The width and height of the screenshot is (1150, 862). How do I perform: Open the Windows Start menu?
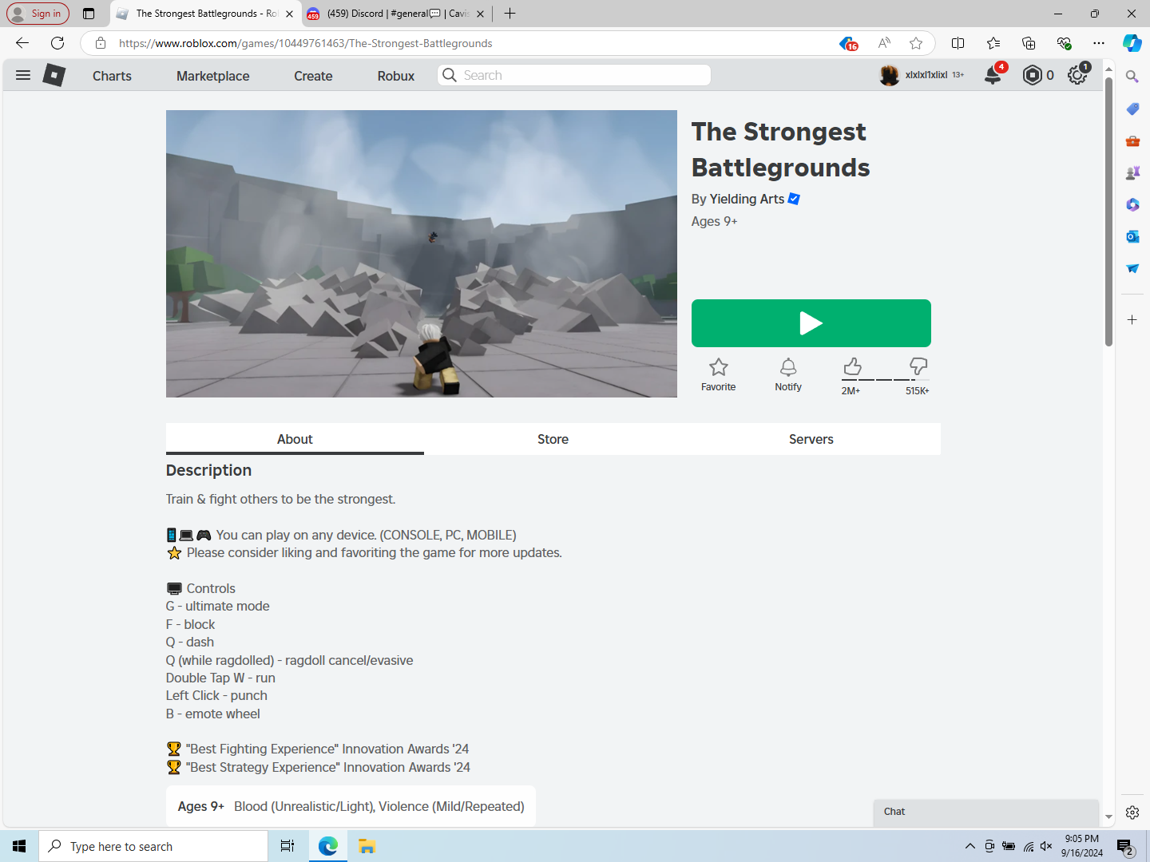(x=19, y=846)
